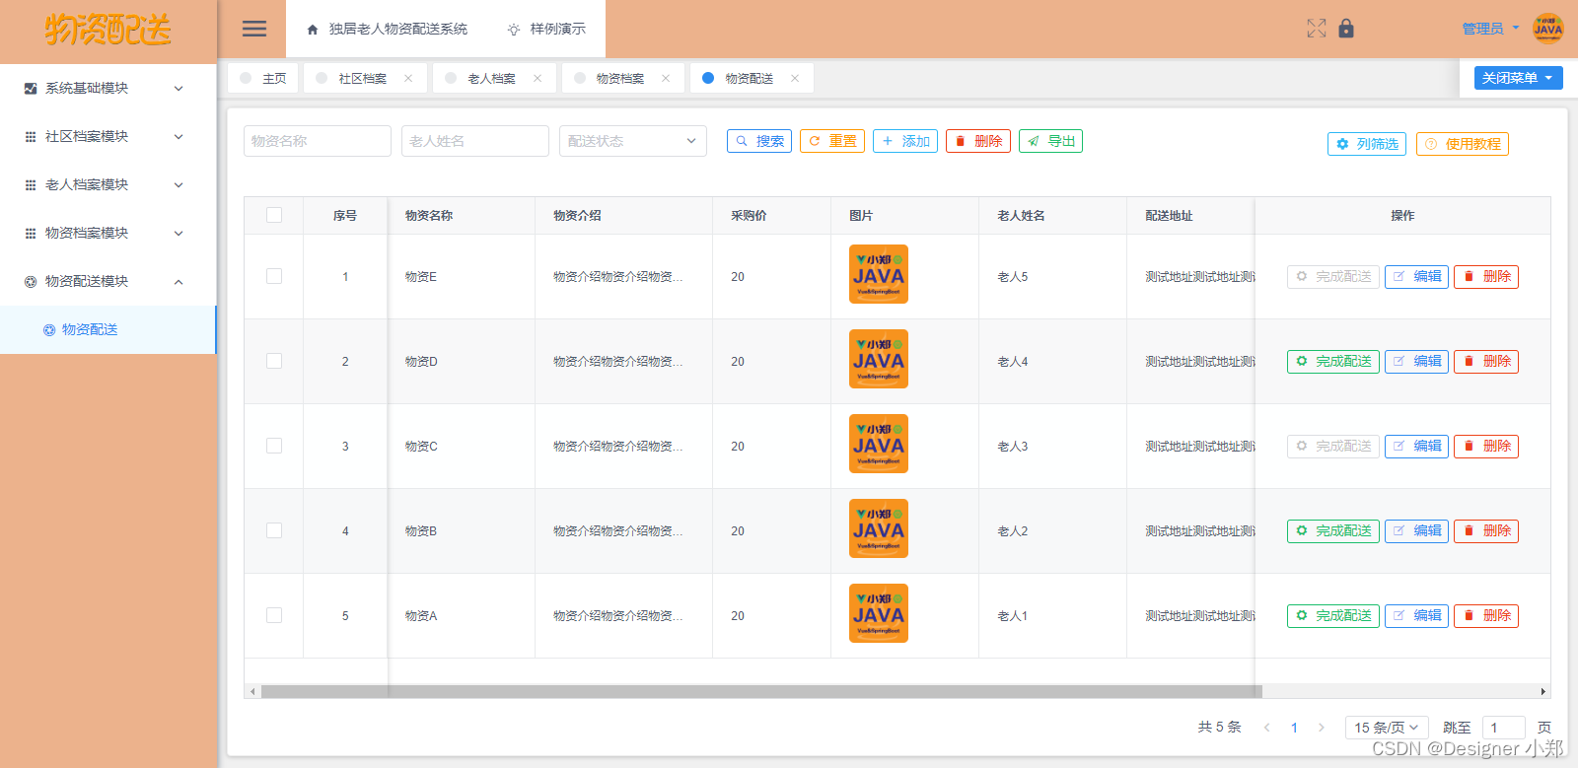Close the 物资档案 tab

coord(666,78)
